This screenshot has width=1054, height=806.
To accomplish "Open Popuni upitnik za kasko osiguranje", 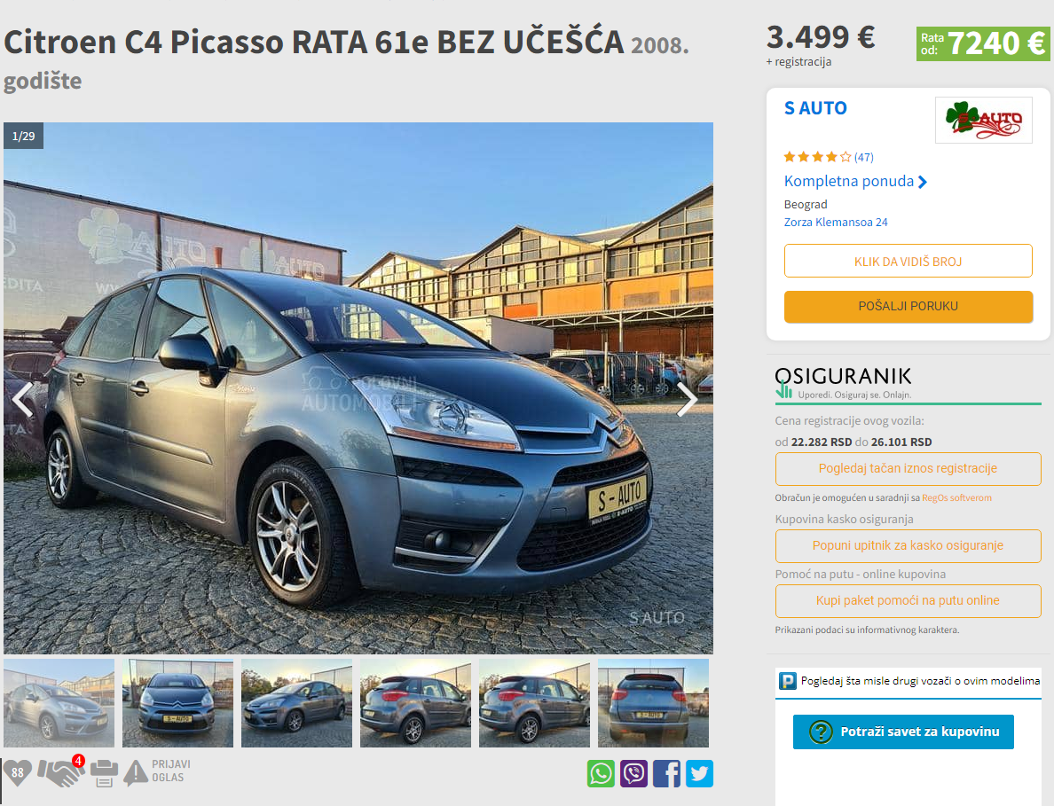I will (908, 546).
